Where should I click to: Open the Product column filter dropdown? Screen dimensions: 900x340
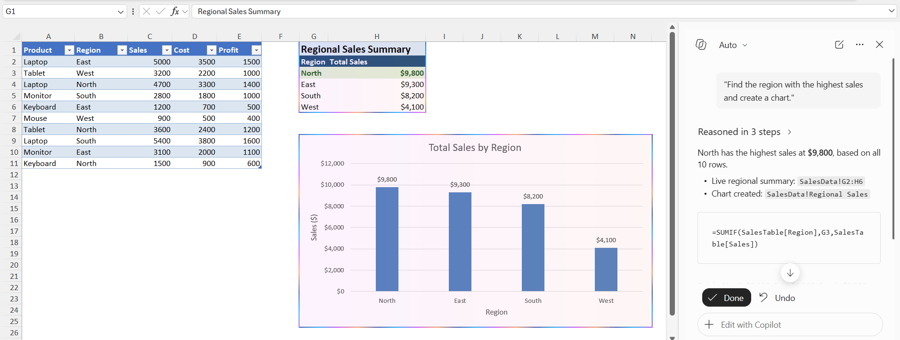coord(69,50)
